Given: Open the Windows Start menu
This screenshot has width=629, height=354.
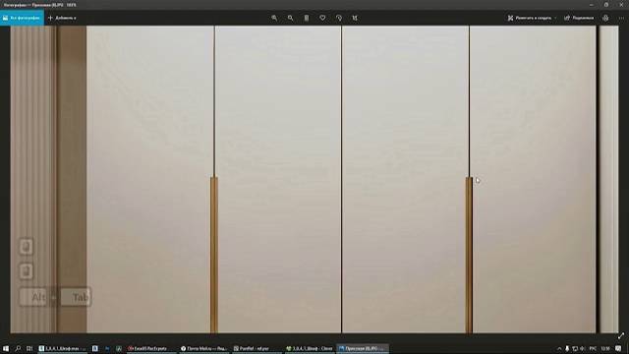Looking at the screenshot, I should tap(6, 349).
